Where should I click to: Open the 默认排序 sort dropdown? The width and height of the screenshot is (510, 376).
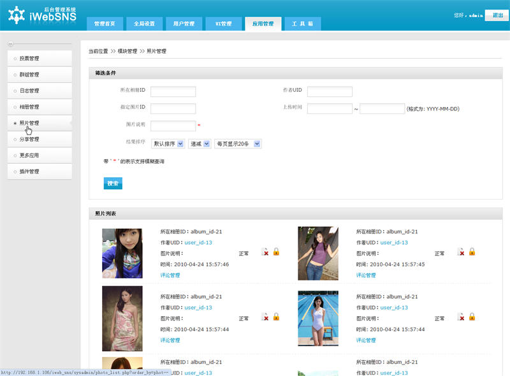(x=168, y=144)
